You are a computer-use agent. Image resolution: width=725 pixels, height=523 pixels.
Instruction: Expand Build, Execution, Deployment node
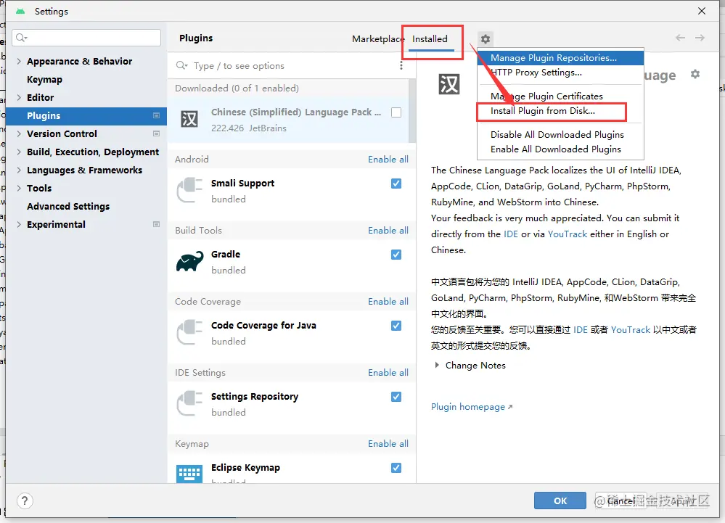[19, 152]
